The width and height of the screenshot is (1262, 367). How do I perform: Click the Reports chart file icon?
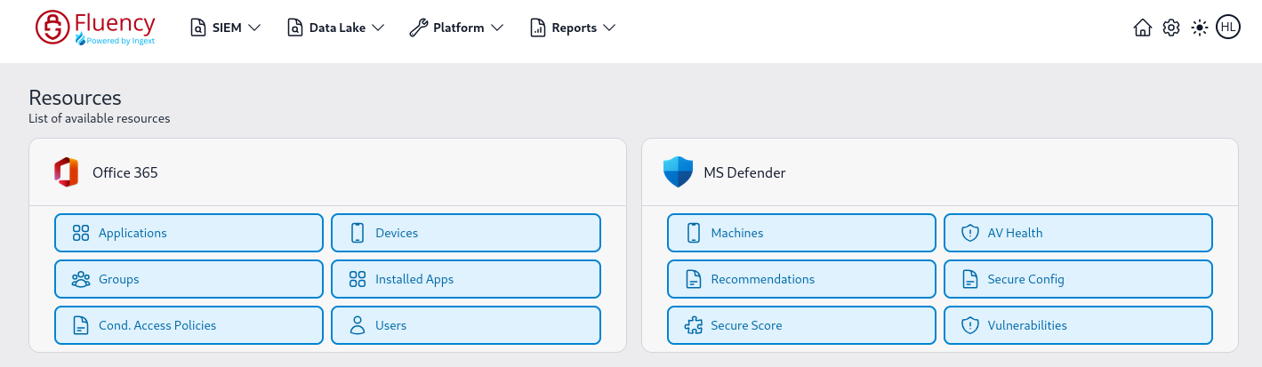point(537,28)
